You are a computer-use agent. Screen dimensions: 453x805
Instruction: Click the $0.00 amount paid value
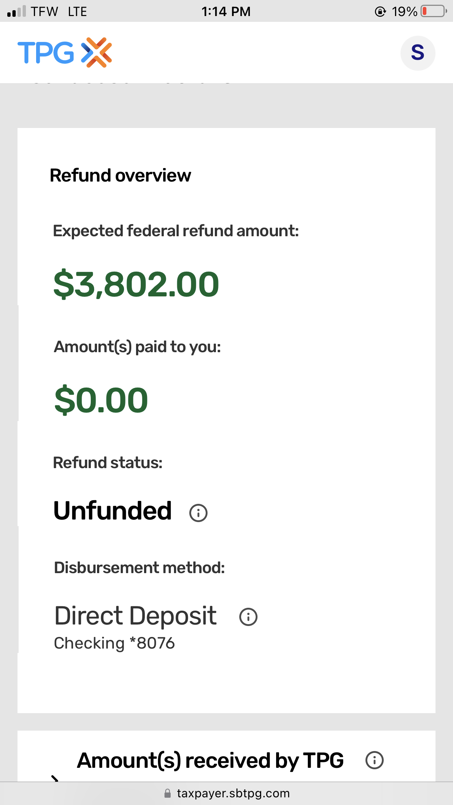click(x=101, y=400)
